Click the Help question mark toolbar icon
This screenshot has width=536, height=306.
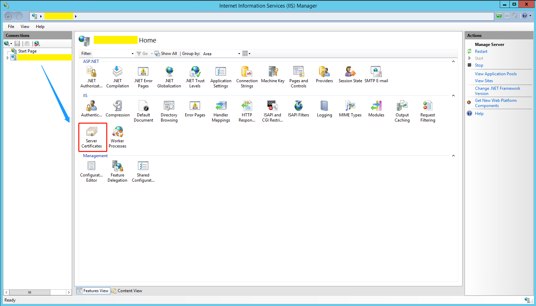click(x=525, y=16)
